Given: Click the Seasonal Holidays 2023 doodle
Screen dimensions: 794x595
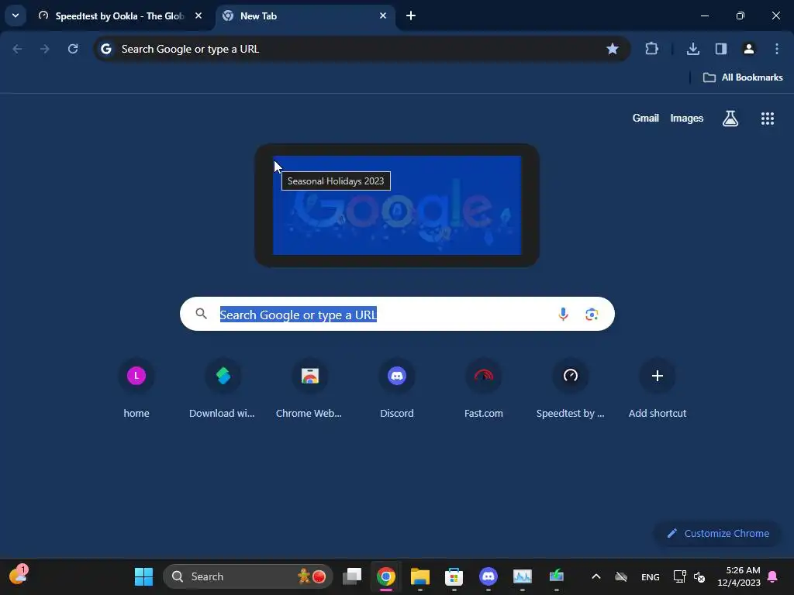Looking at the screenshot, I should pos(397,205).
